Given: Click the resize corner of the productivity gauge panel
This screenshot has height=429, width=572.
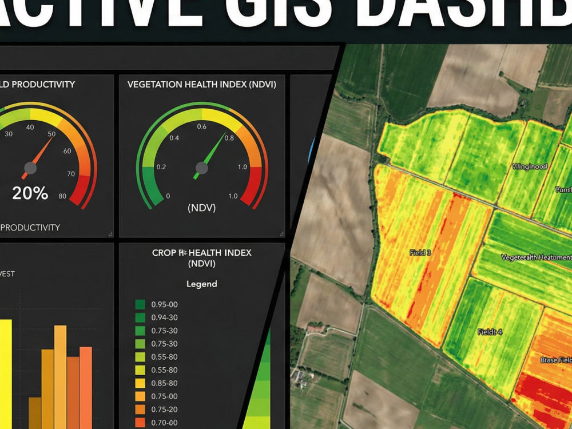Looking at the screenshot, I should coord(110,233).
